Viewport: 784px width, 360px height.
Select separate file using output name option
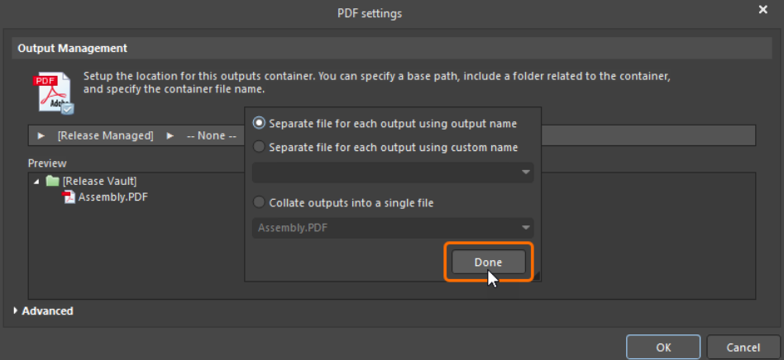(260, 123)
